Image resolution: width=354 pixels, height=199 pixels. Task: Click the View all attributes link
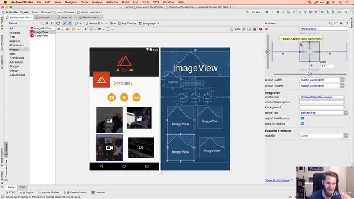click(x=277, y=180)
